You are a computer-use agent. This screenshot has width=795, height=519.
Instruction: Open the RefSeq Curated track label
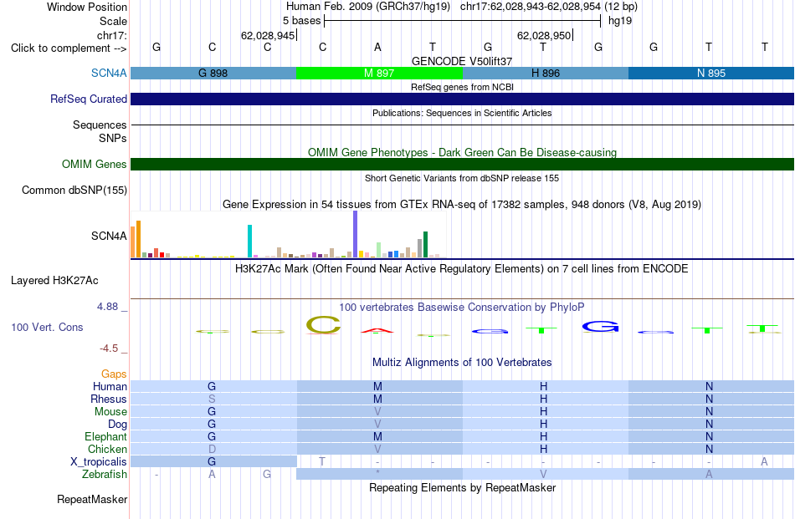click(x=88, y=99)
